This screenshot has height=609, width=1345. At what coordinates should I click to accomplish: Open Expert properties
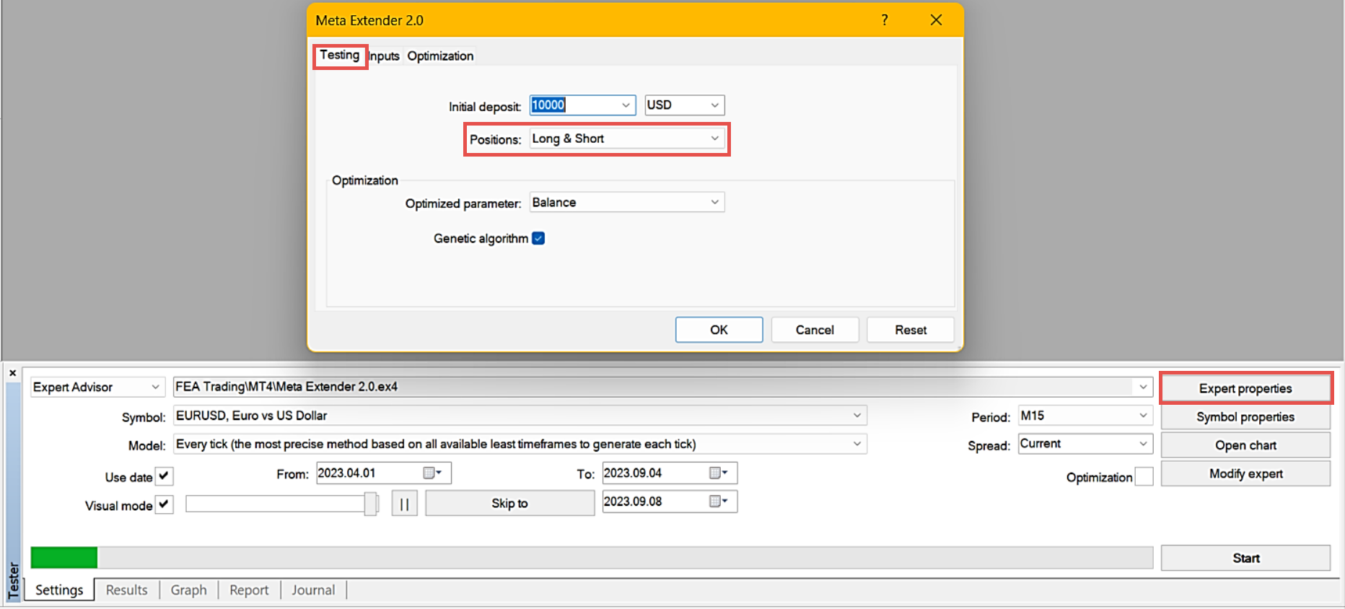point(1245,388)
